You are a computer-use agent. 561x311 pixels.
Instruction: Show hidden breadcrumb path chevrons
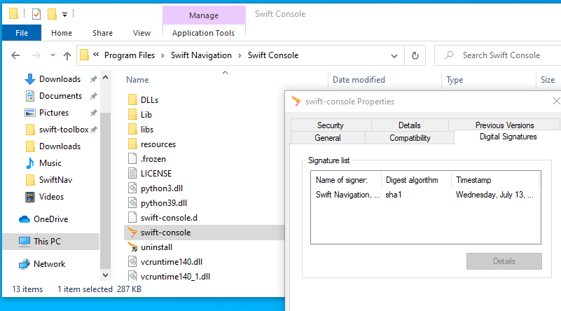[96, 55]
